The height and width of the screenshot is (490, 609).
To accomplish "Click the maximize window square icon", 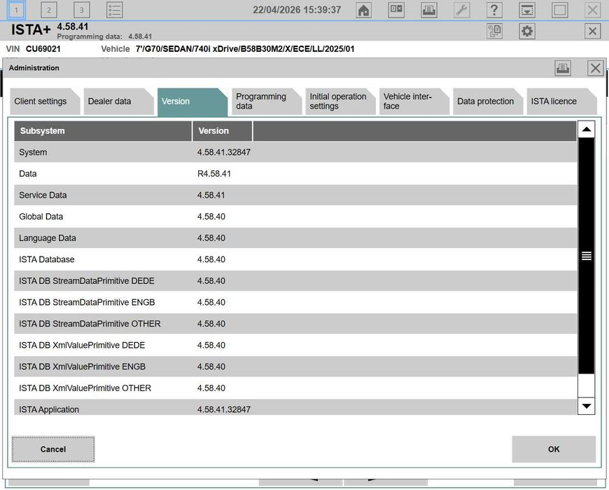I will pos(560,10).
